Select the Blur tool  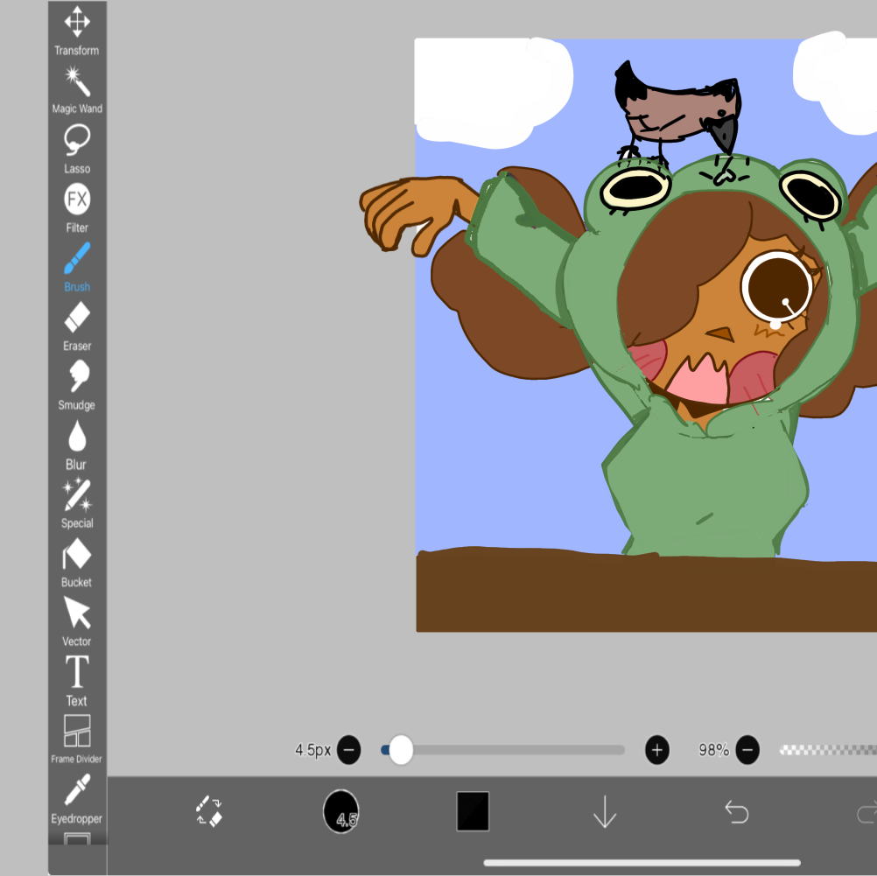pyautogui.click(x=77, y=442)
